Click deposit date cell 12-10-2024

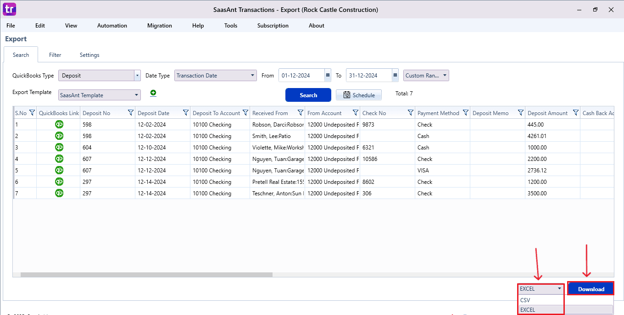[x=162, y=147]
